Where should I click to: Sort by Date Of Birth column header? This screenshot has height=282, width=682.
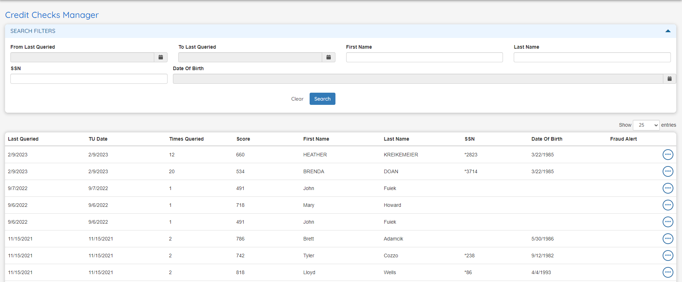[x=547, y=139]
